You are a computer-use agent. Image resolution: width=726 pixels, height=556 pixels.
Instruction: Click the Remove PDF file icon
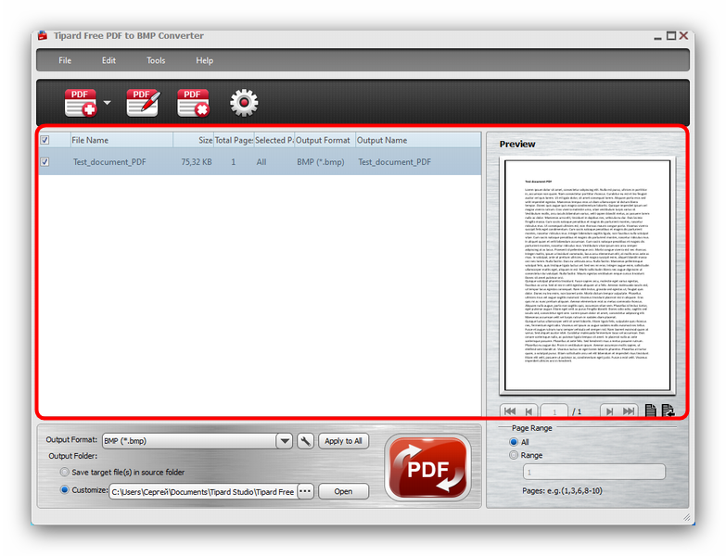tap(193, 103)
